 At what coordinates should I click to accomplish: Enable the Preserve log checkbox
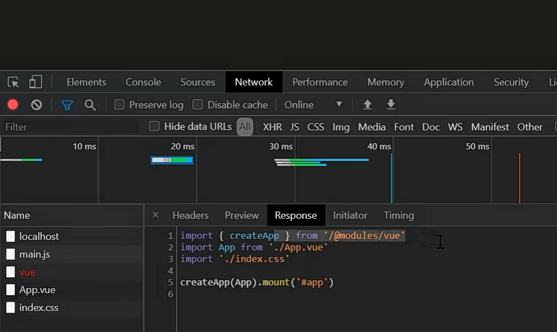119,104
